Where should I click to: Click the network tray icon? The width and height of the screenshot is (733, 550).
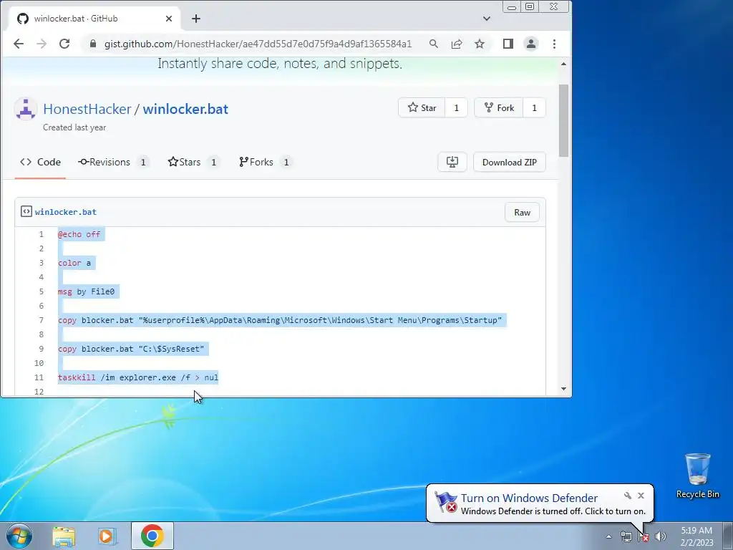tap(626, 536)
